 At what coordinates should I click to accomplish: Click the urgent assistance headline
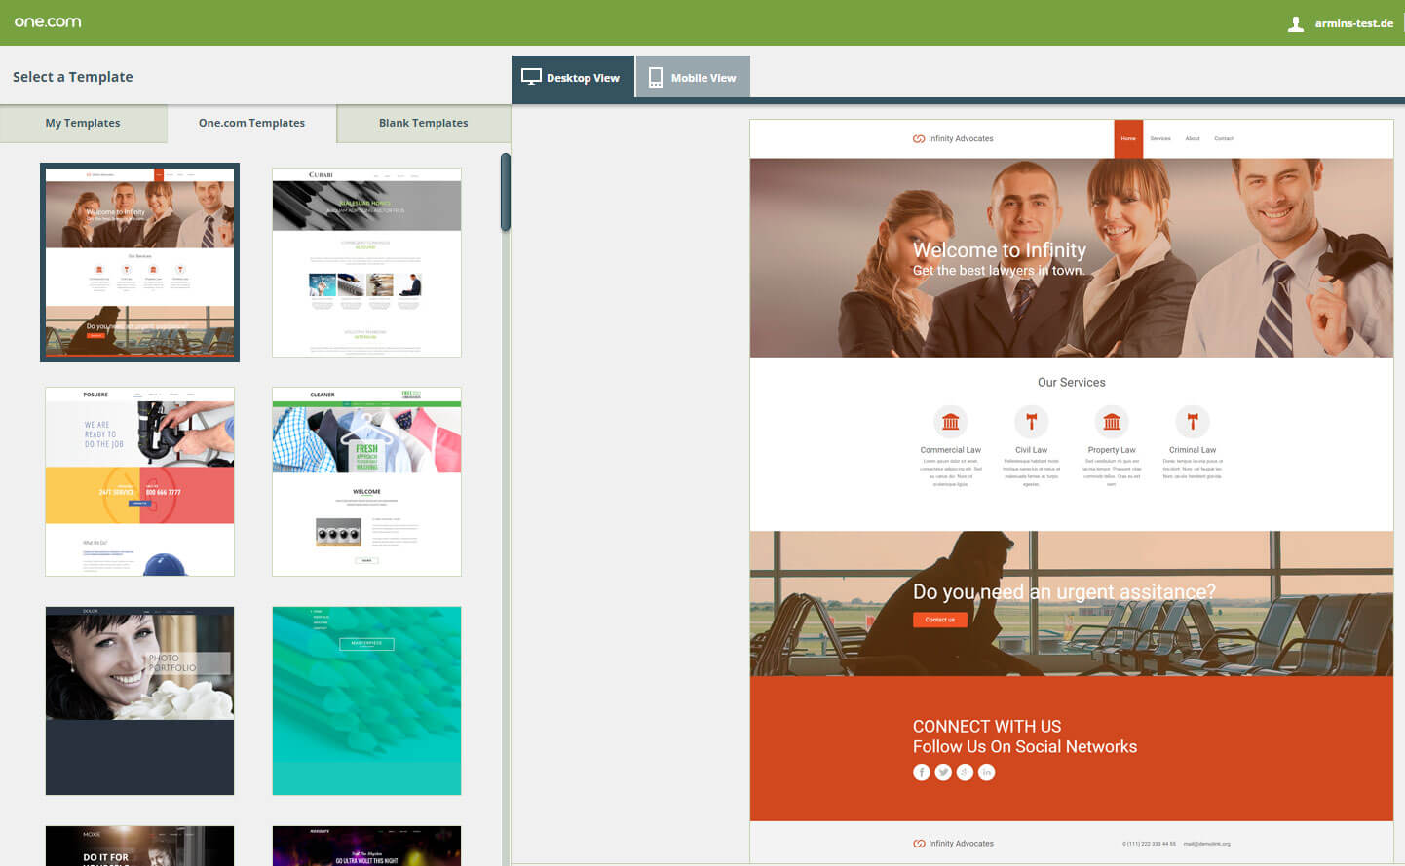1064,592
